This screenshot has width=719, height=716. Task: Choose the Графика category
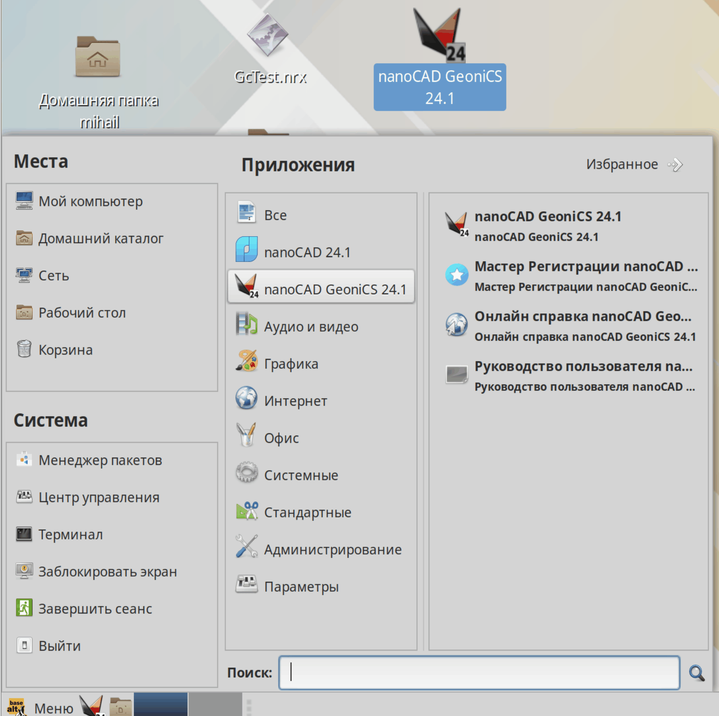[291, 364]
